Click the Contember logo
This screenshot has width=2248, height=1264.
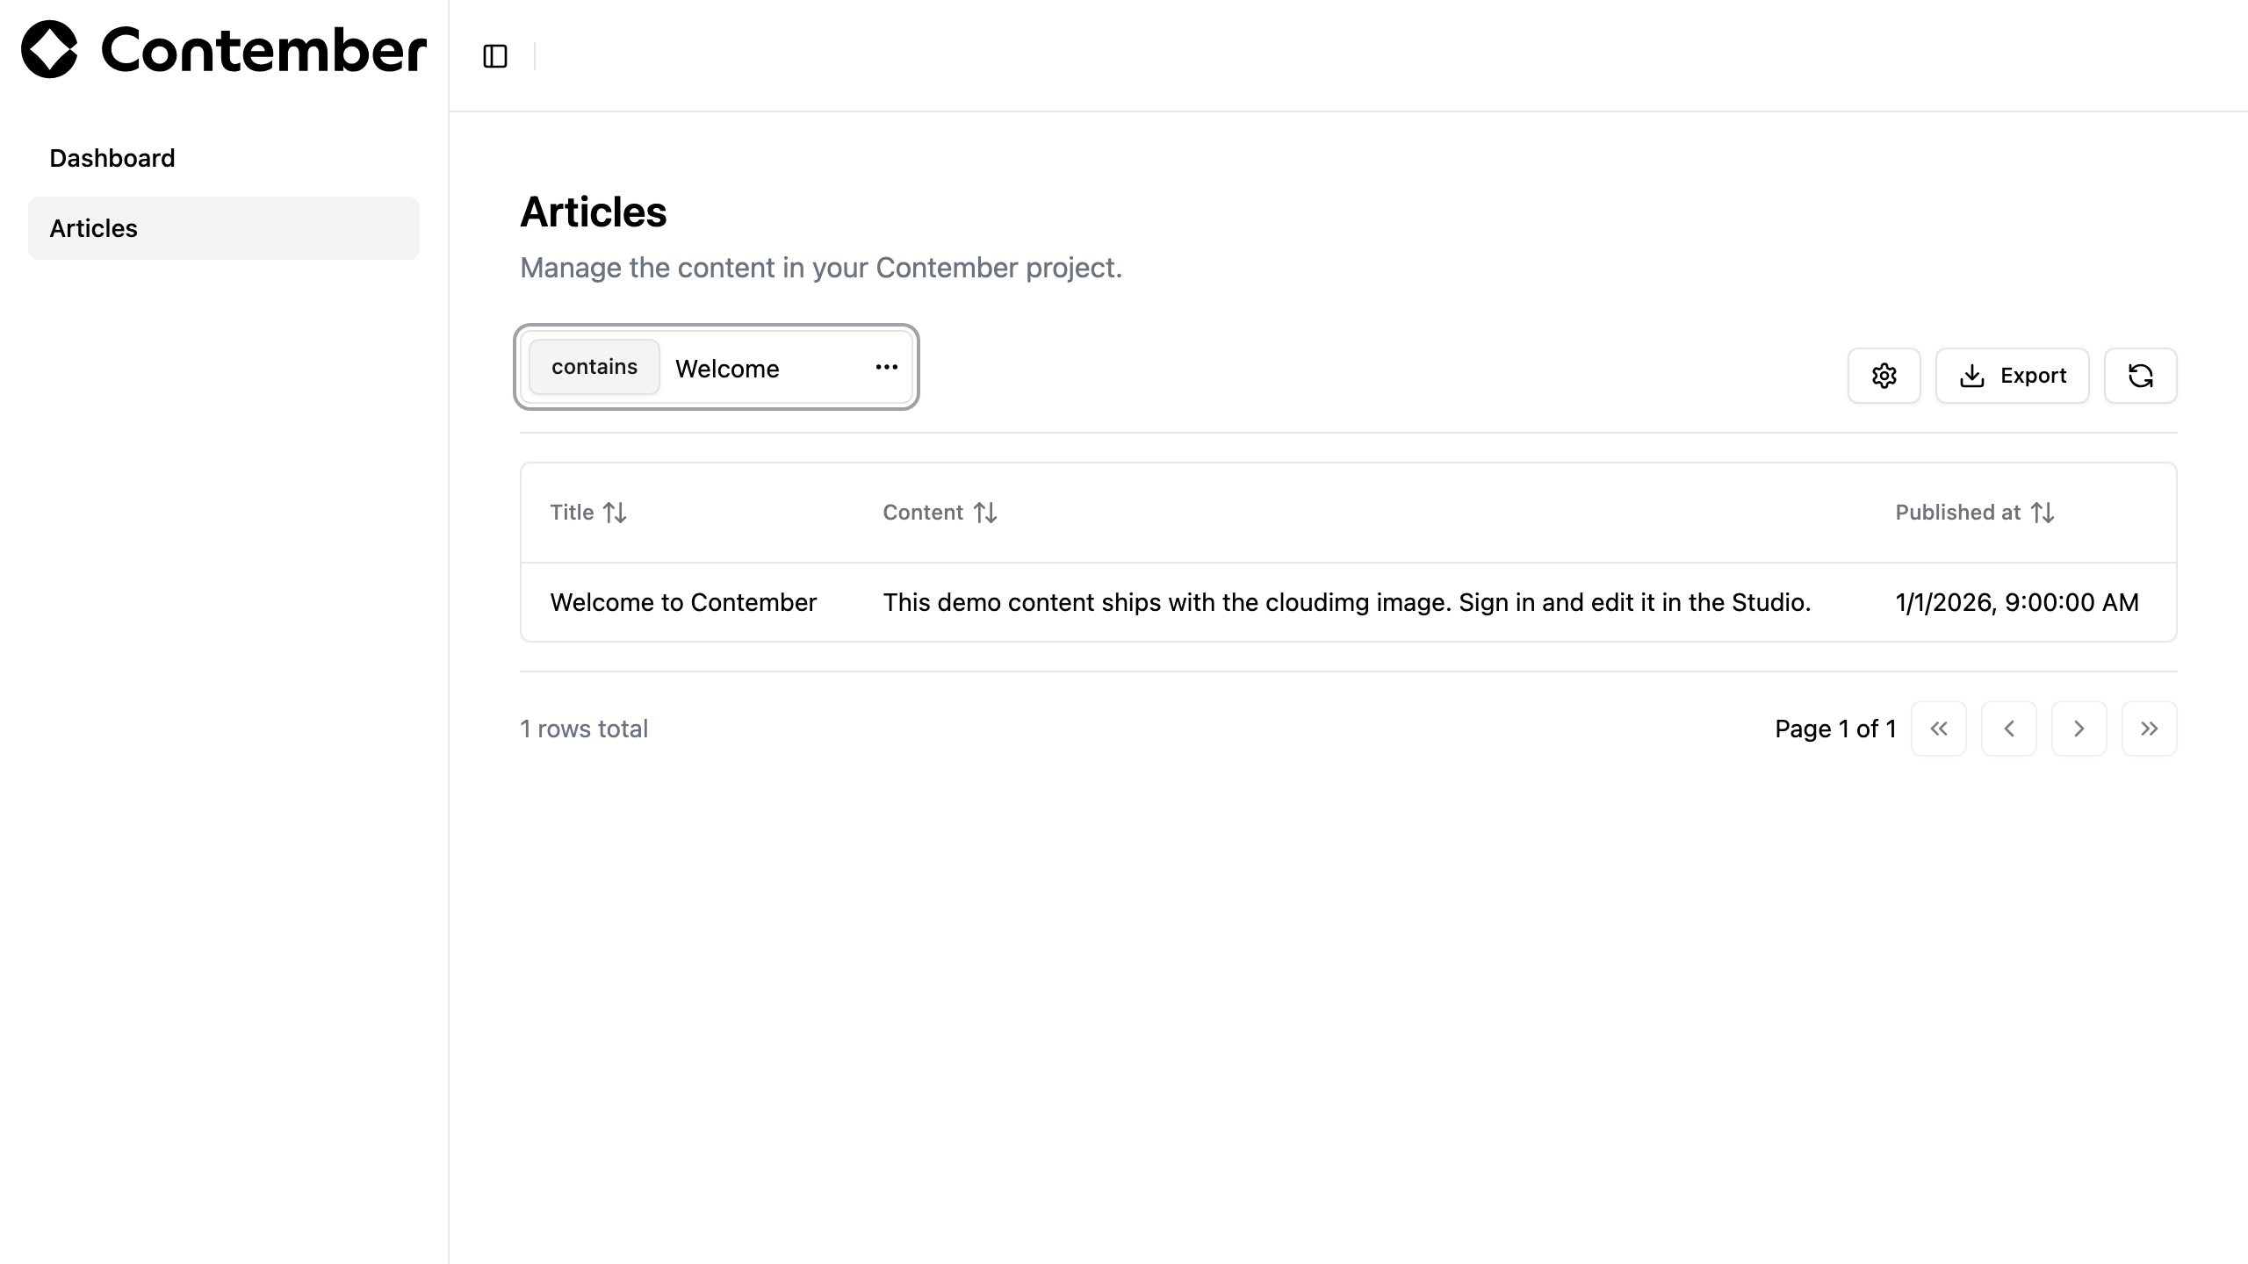(x=224, y=49)
